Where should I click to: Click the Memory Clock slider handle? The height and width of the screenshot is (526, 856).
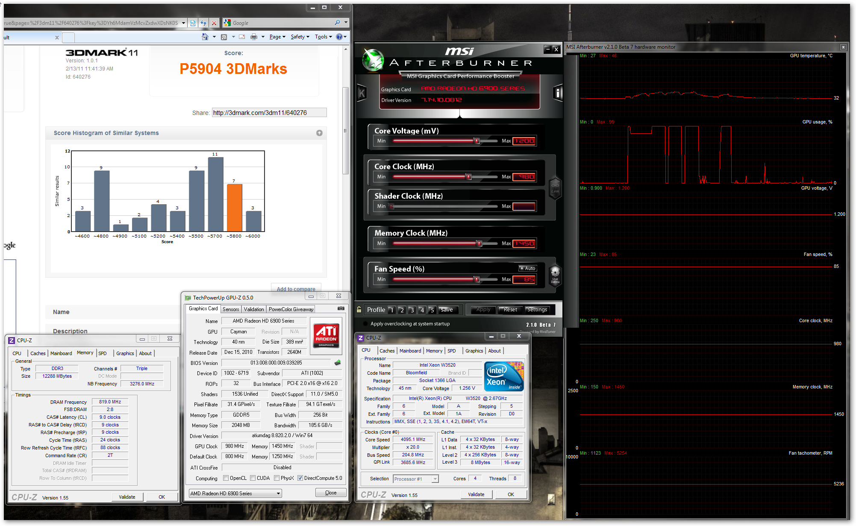pos(479,244)
